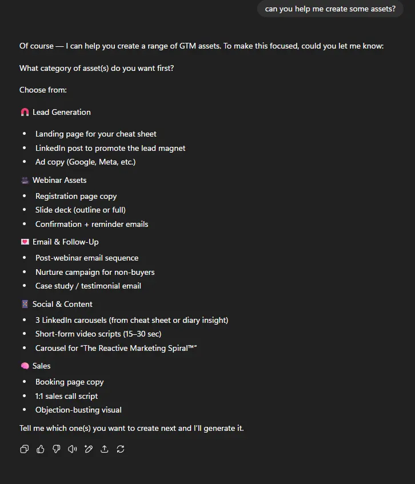Image resolution: width=415 pixels, height=484 pixels.
Task: Click the brain emoji beside Sales
Action: (x=25, y=366)
